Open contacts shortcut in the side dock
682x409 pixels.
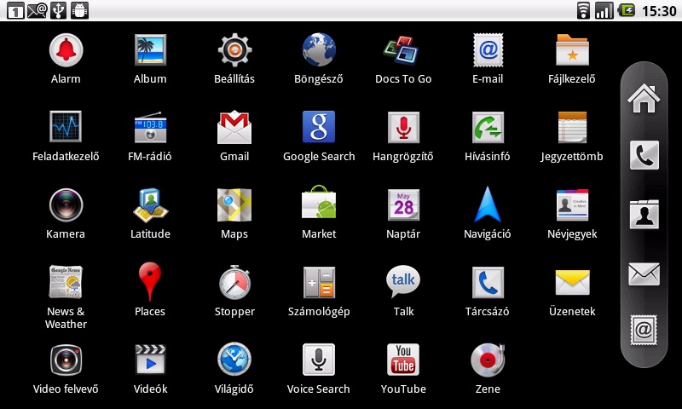click(644, 215)
